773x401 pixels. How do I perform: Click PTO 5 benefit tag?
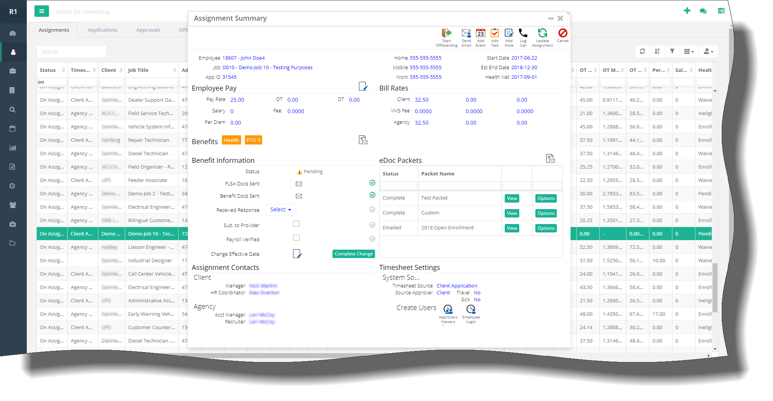[253, 140]
